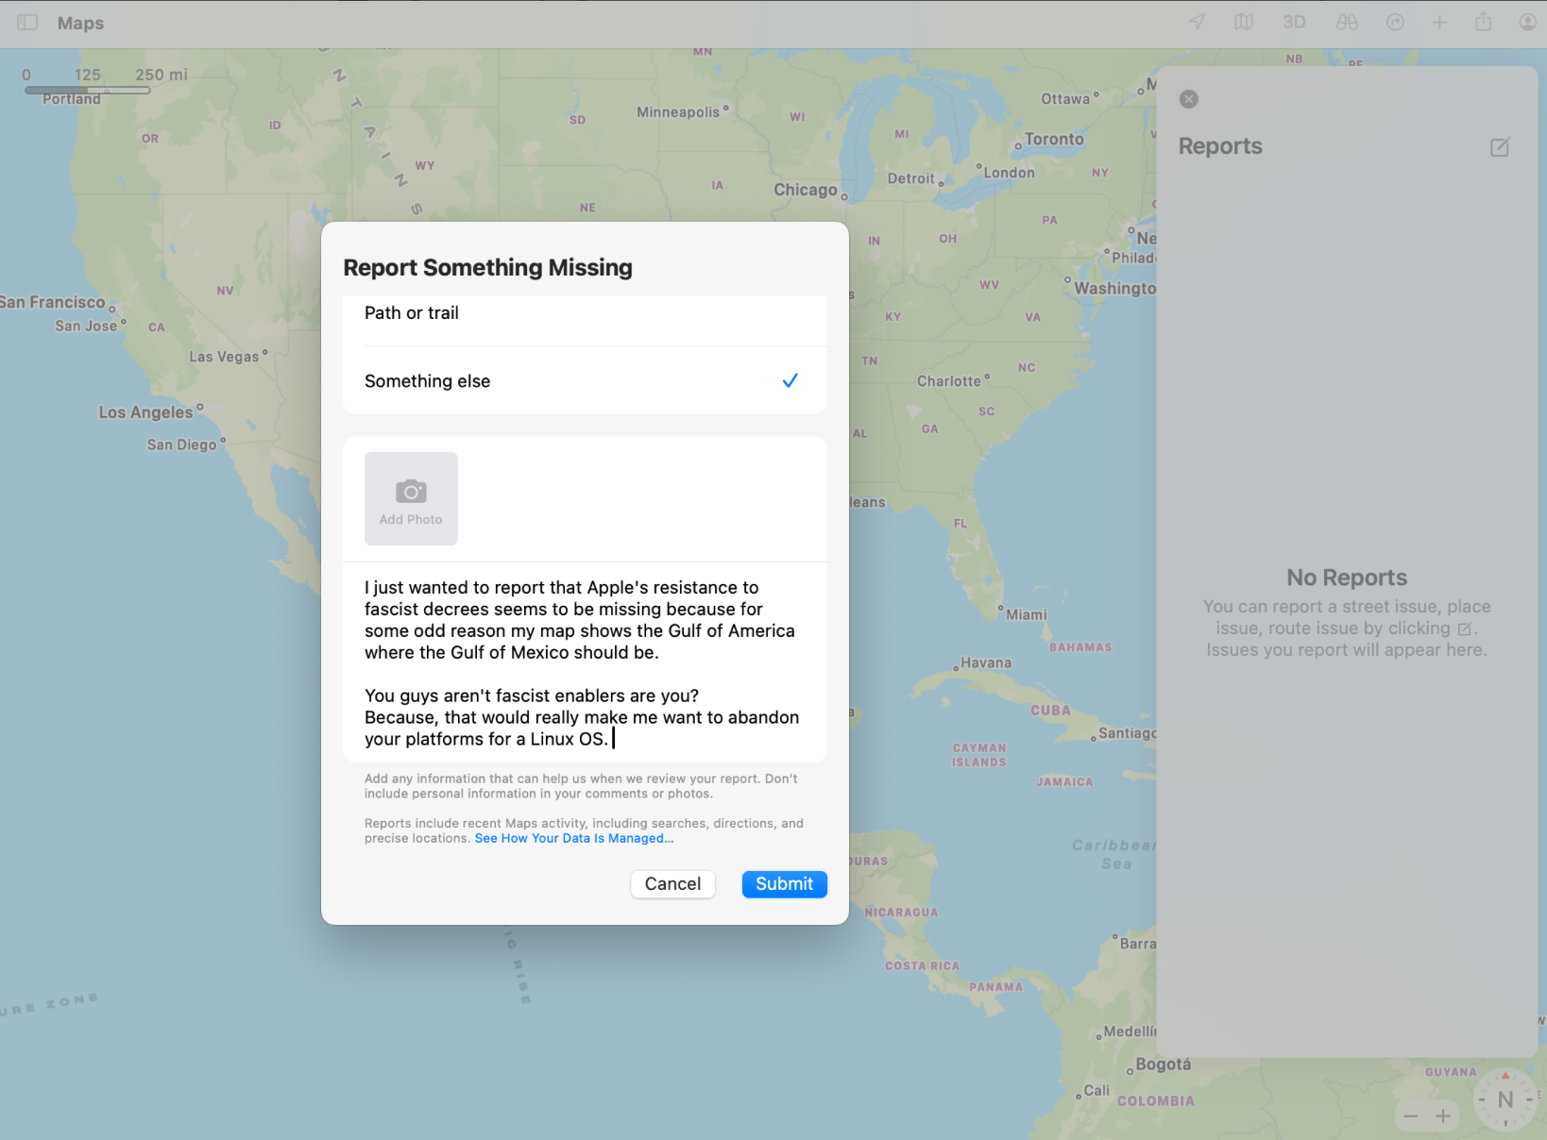This screenshot has width=1547, height=1140.
Task: Zoom out with the minus button
Action: (1411, 1116)
